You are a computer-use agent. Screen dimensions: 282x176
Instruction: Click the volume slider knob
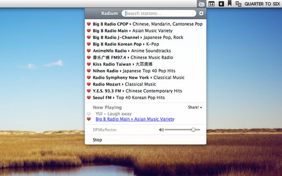193,130
